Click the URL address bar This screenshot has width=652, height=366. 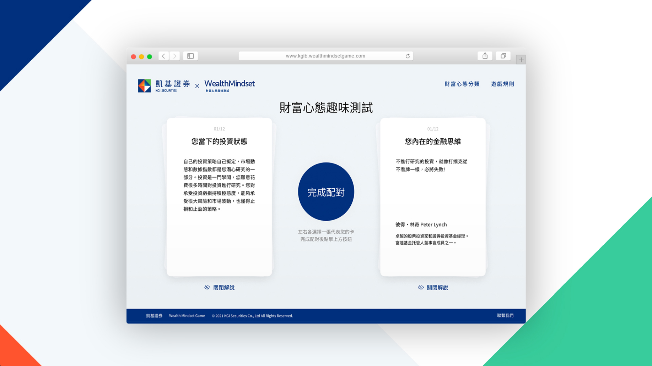click(325, 56)
